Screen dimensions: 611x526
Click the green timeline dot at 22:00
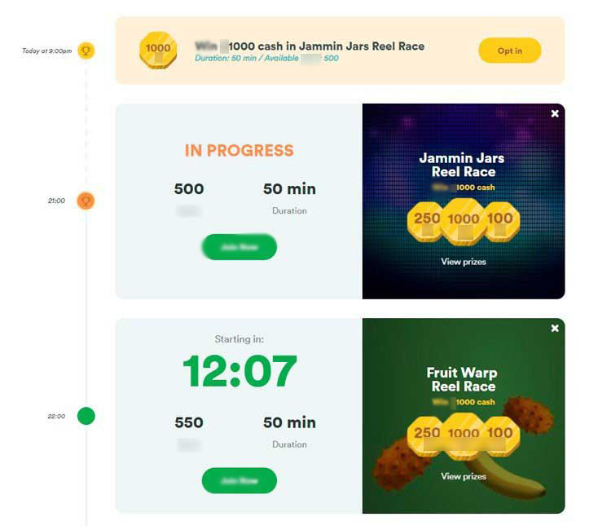click(x=86, y=416)
